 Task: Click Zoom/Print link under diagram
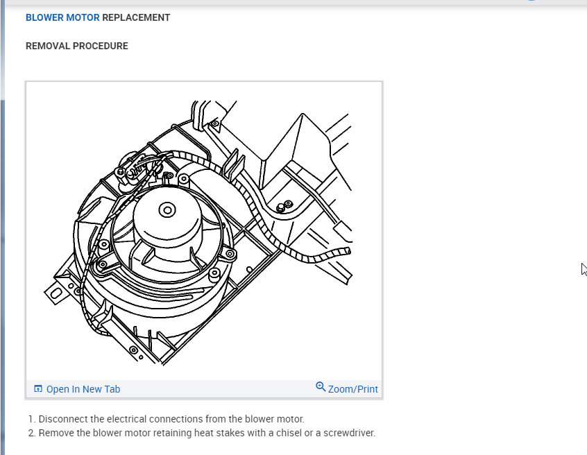(x=353, y=389)
